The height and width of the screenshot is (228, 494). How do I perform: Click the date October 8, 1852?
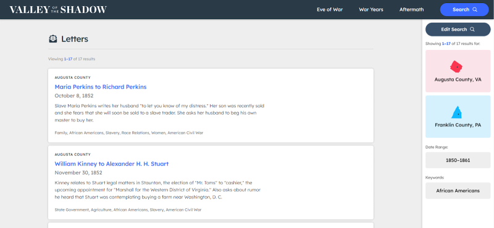(74, 96)
